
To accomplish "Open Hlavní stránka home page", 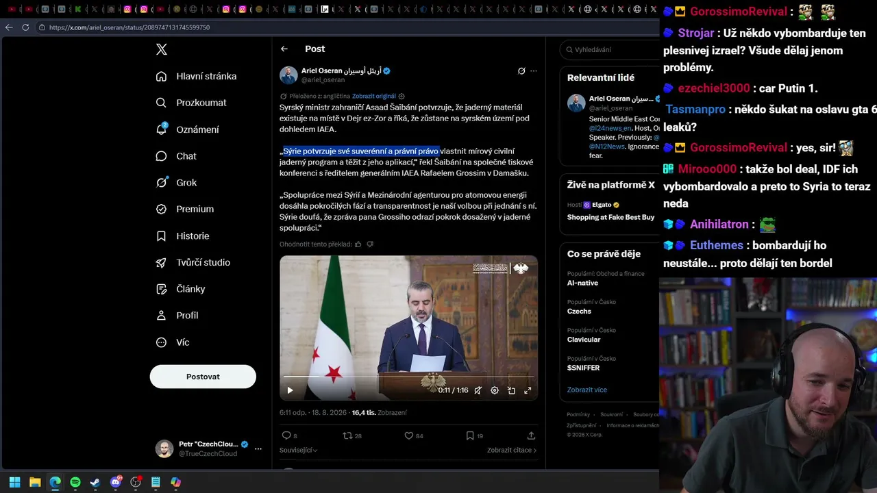I will 197,76.
